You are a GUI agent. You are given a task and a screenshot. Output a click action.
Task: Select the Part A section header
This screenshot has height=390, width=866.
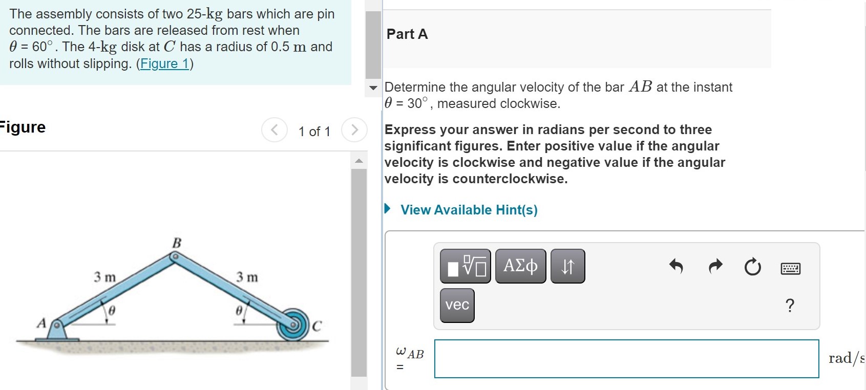407,34
